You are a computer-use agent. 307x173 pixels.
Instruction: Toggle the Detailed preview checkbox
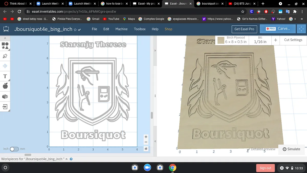point(248,149)
